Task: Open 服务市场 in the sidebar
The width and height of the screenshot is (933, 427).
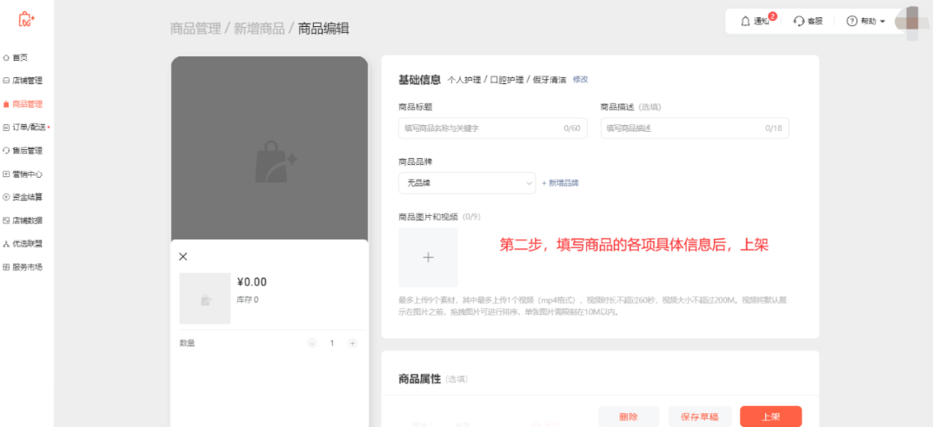Action: pos(23,267)
